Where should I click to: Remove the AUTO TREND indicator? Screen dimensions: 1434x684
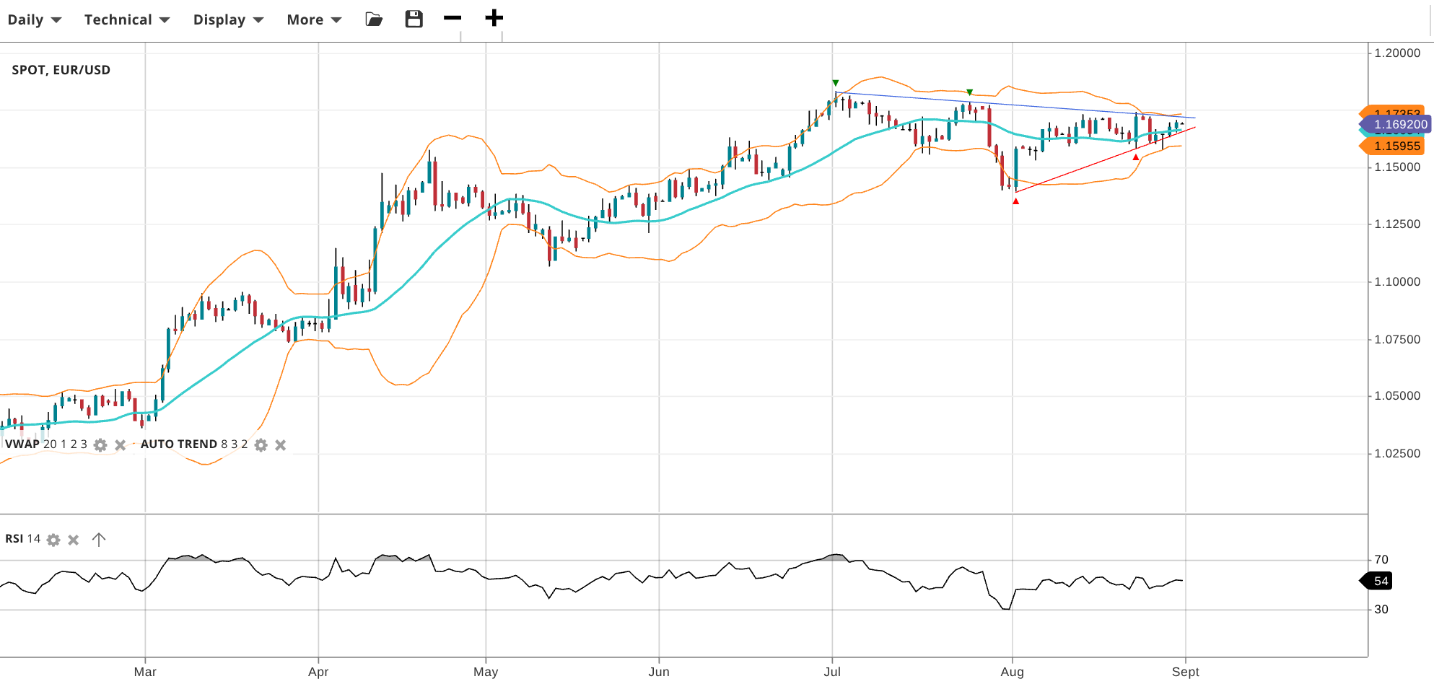click(x=281, y=445)
